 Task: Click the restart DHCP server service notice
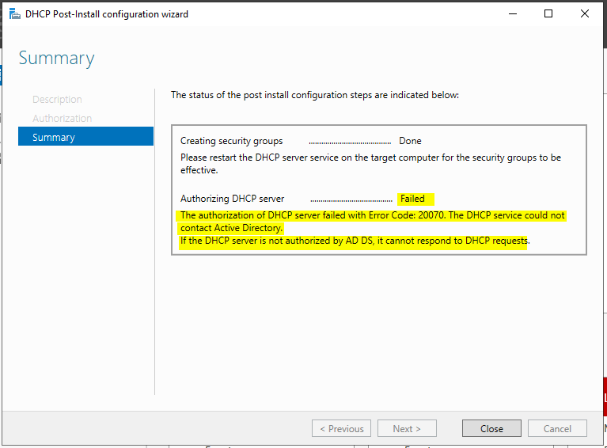click(370, 164)
